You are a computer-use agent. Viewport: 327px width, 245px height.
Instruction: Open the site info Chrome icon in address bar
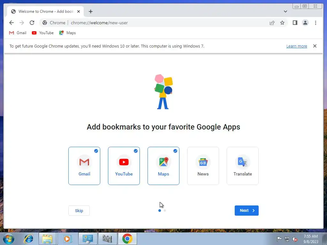[x=45, y=23]
